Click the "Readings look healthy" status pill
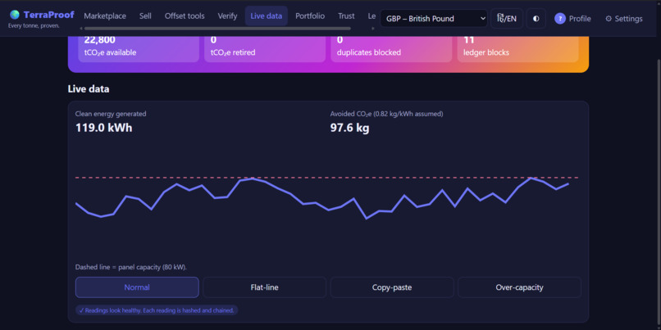 [157, 310]
